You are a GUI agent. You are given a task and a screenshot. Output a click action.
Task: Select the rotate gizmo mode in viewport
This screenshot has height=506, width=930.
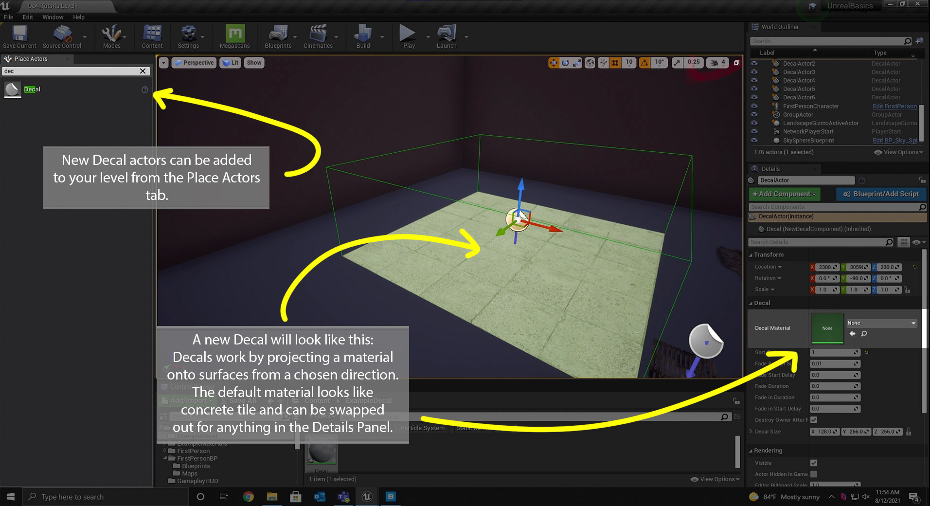(x=565, y=63)
